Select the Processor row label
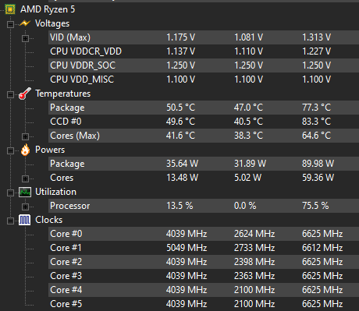 [x=70, y=206]
